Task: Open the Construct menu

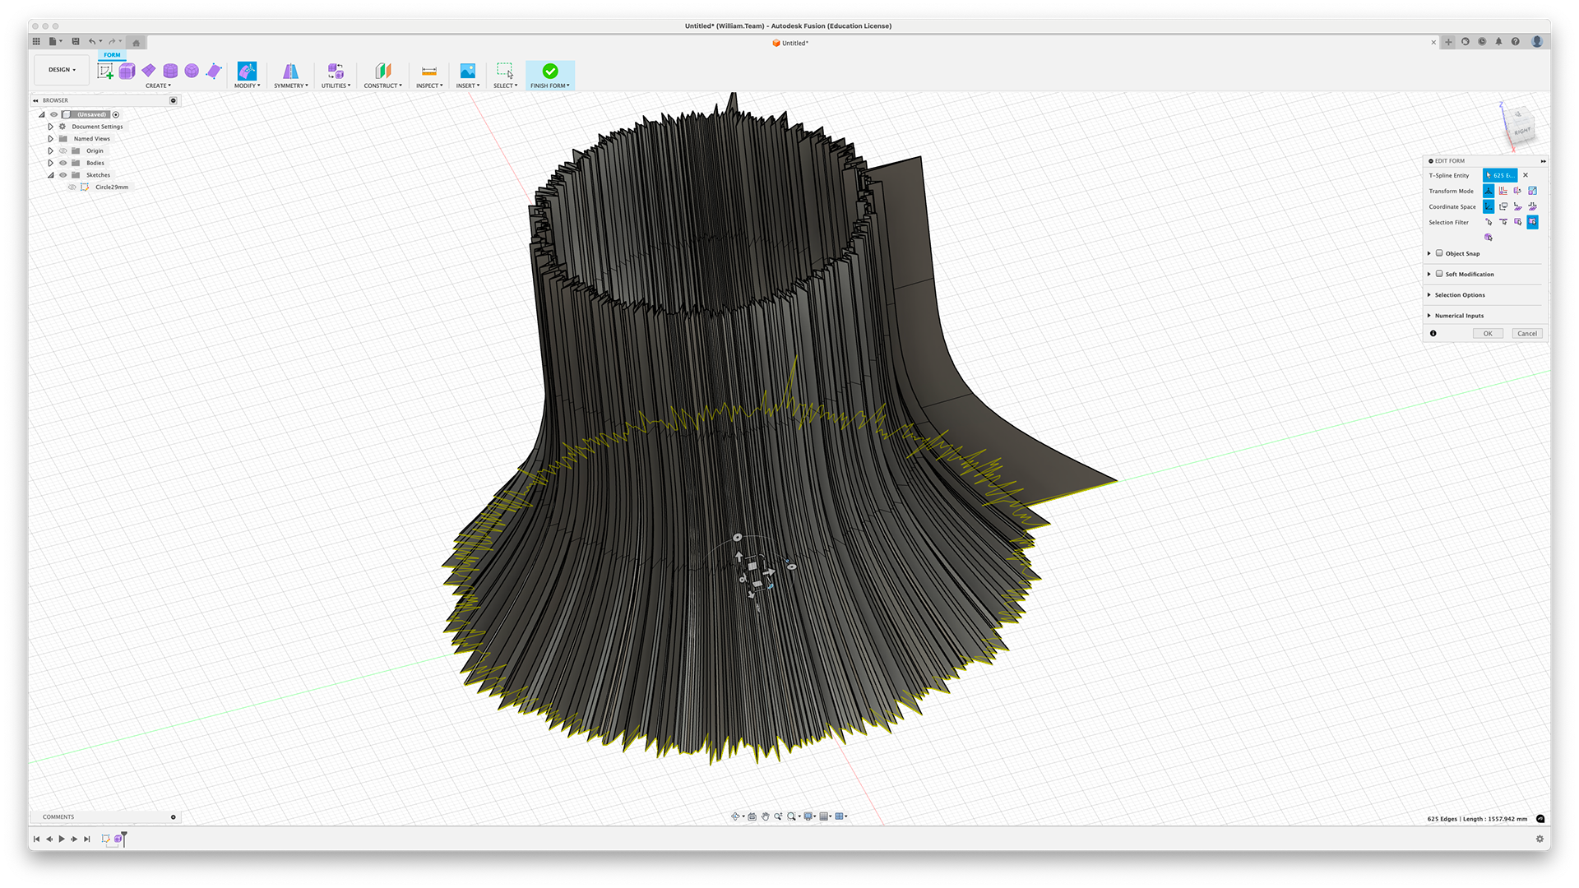Action: (383, 86)
